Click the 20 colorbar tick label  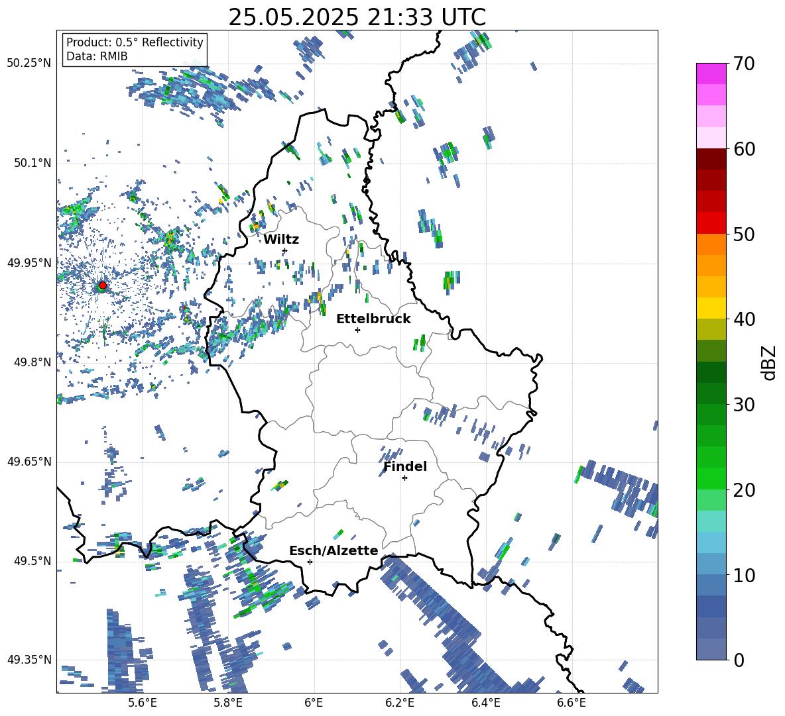744,489
